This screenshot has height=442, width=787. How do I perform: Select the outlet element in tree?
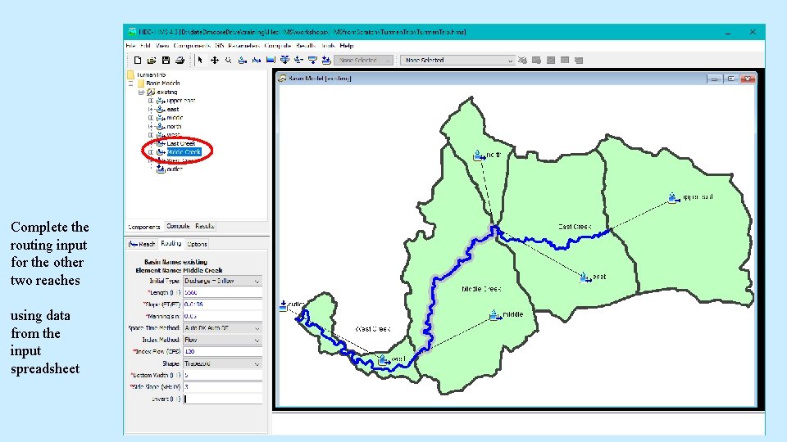click(174, 169)
